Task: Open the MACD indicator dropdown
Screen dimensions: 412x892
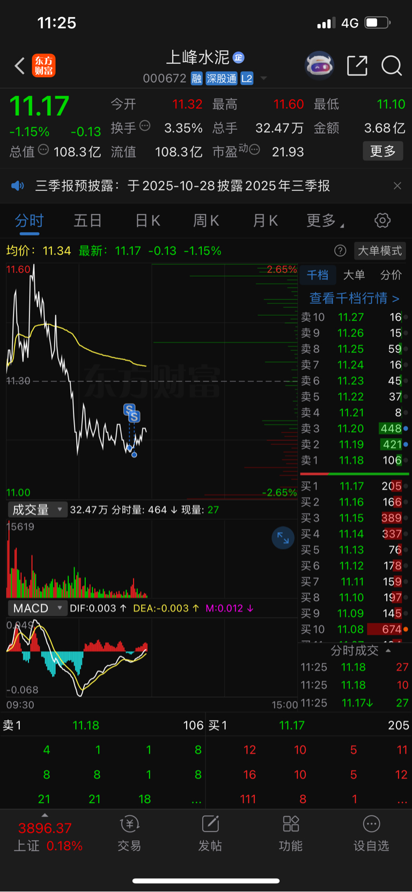Action: [x=38, y=608]
